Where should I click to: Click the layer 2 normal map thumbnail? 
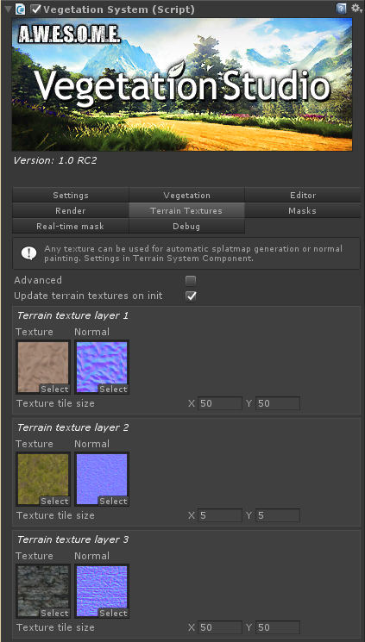[x=102, y=479]
